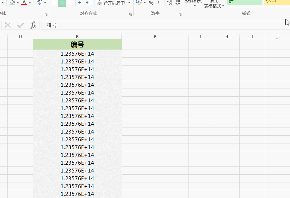
Task: Open the 条件格式 dropdown
Action: tap(194, 4)
